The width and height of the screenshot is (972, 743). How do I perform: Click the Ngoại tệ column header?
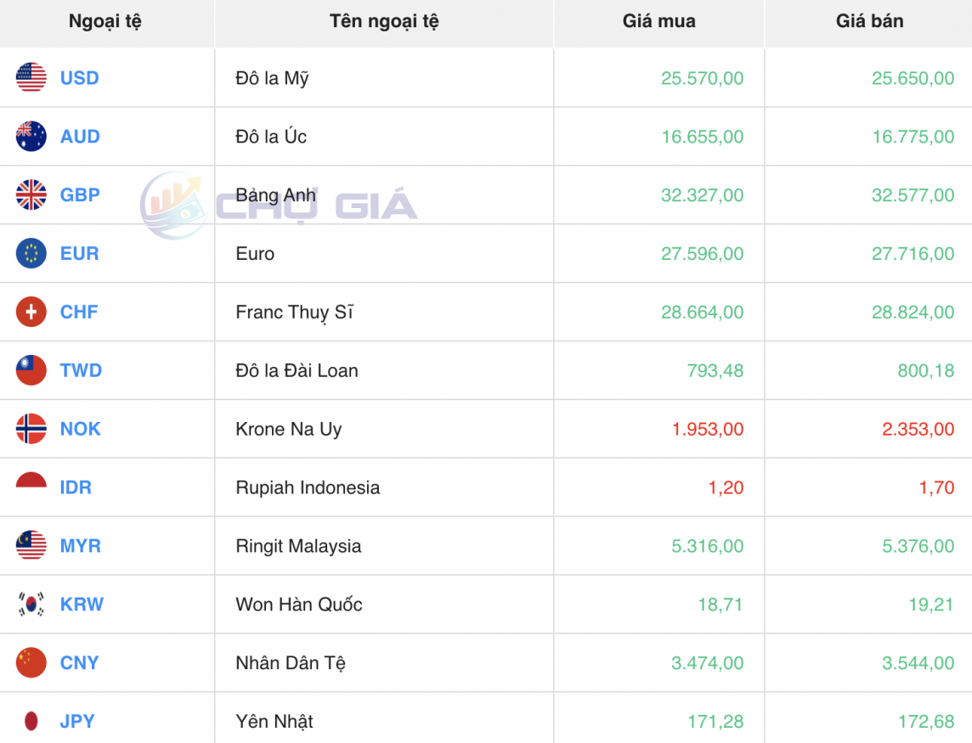pos(105,22)
